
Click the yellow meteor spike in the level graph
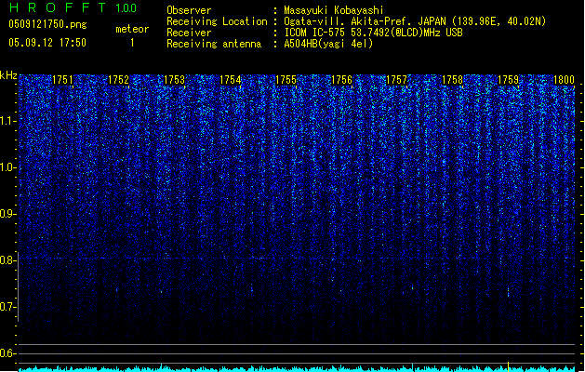tap(508, 366)
